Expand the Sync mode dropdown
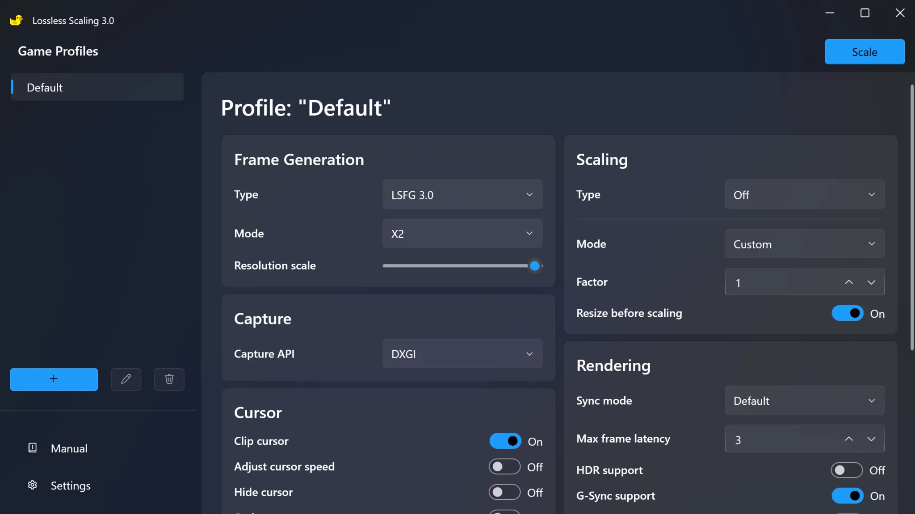The height and width of the screenshot is (514, 915). (x=804, y=400)
